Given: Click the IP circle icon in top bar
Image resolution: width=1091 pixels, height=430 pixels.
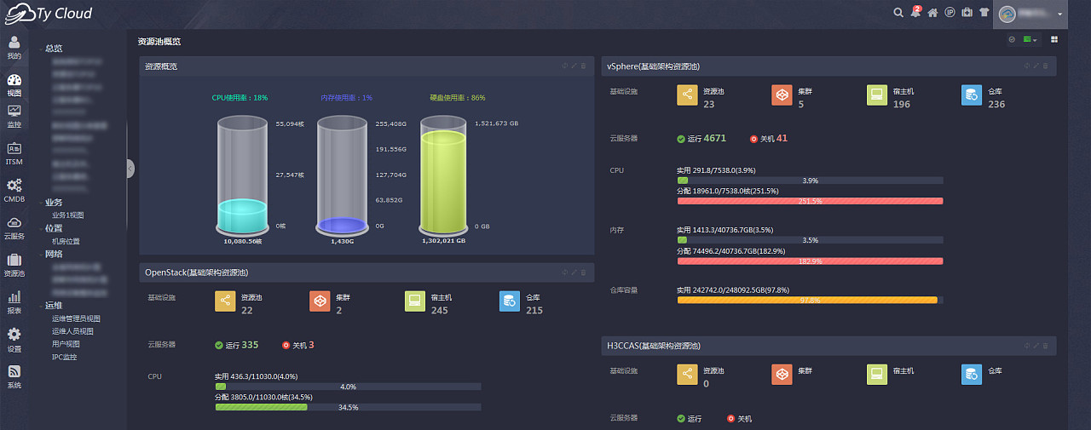Looking at the screenshot, I should (x=950, y=13).
